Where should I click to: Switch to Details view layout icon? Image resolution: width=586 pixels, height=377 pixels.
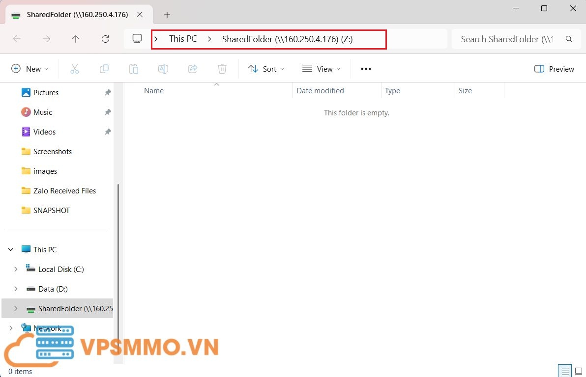click(565, 371)
